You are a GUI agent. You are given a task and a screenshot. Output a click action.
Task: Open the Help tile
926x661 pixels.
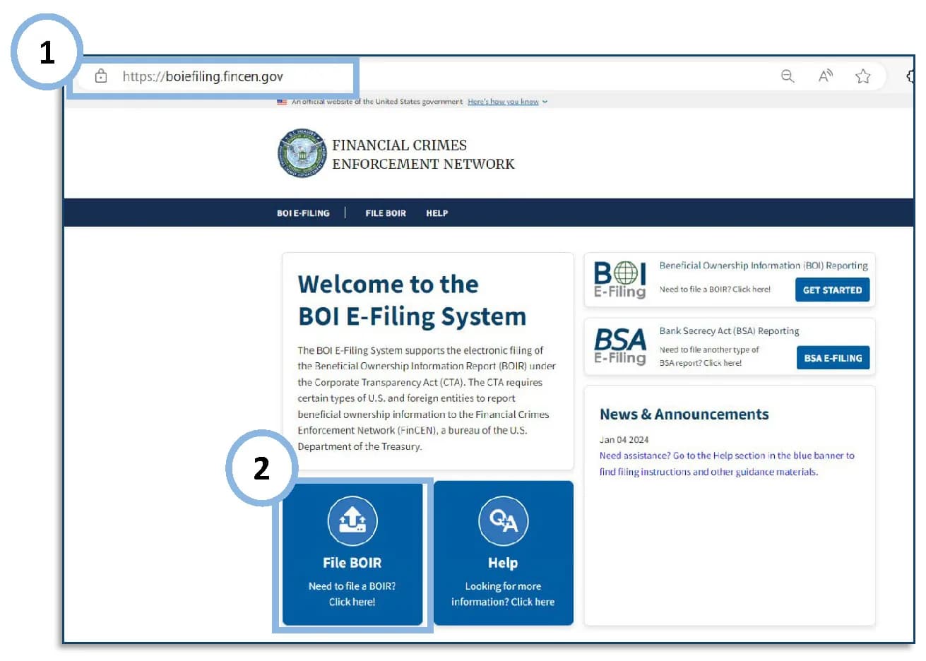point(503,554)
